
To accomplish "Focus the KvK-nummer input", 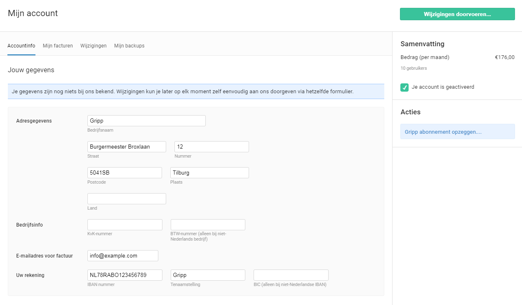I will (125, 225).
